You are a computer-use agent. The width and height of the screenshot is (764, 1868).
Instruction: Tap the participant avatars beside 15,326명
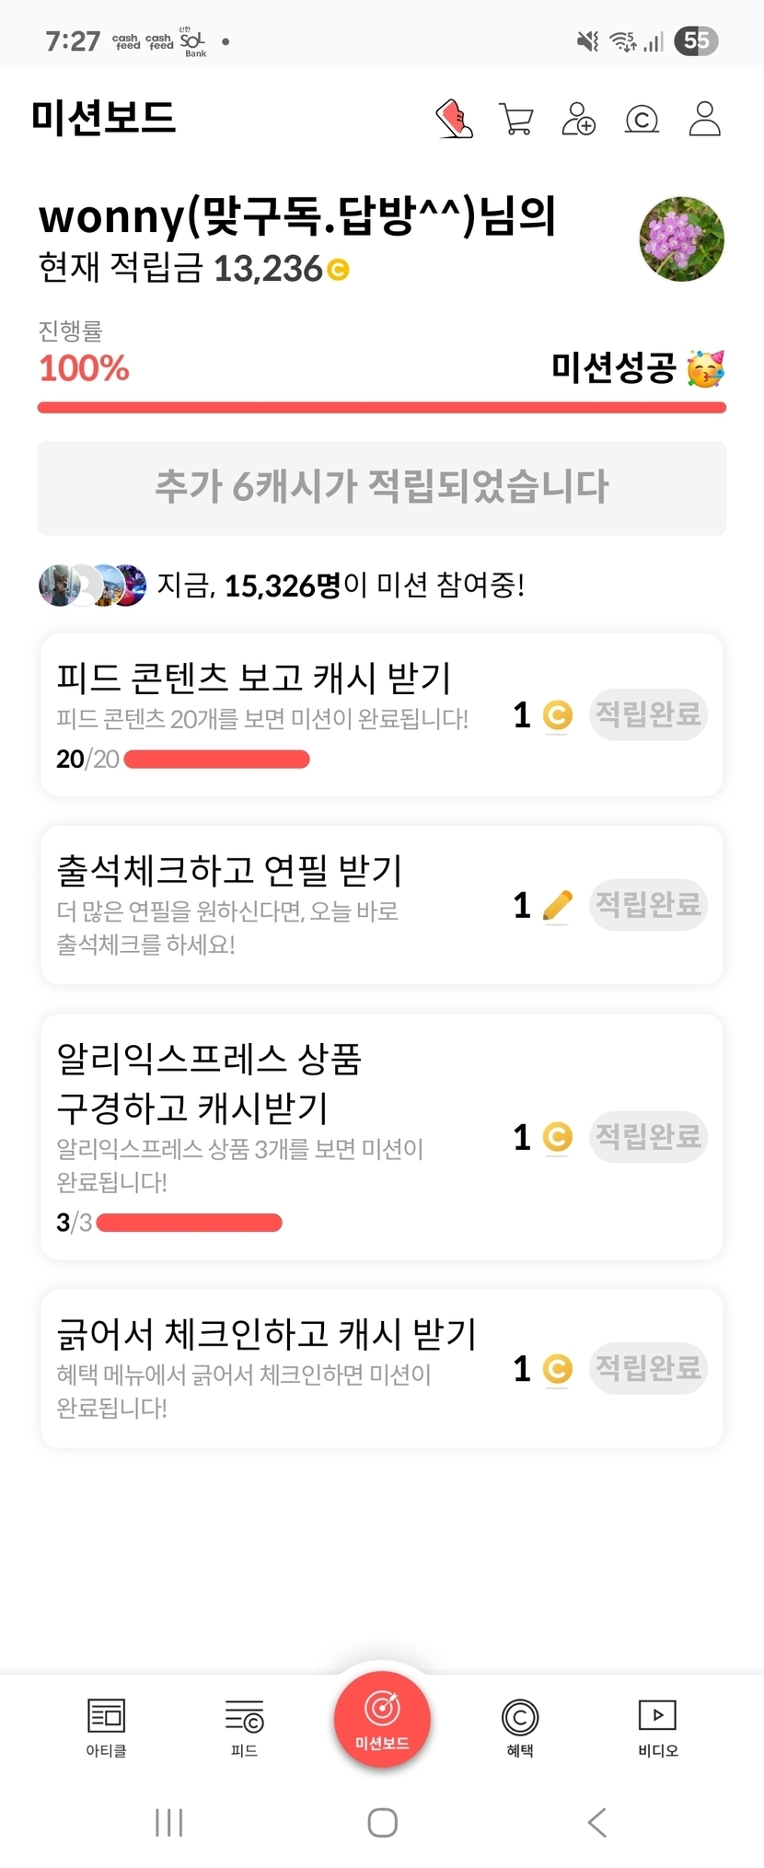92,585
